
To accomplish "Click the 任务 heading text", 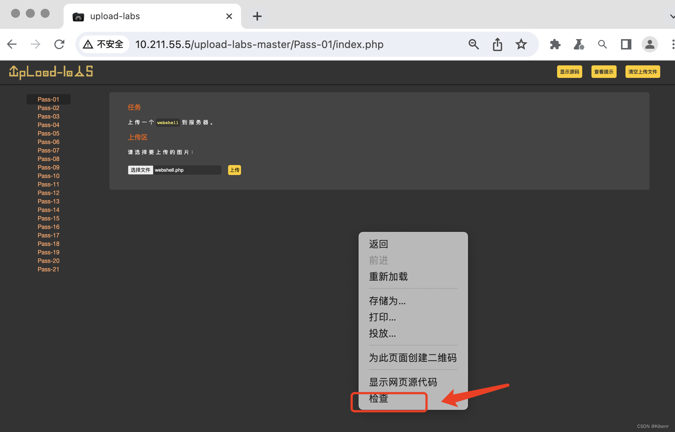I will click(134, 107).
